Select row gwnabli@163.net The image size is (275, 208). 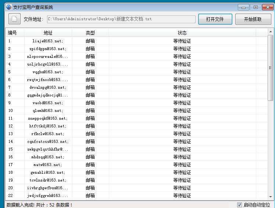(137, 172)
